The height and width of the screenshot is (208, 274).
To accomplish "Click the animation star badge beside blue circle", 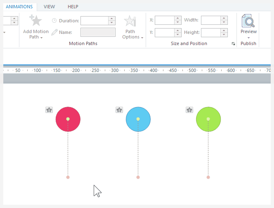I will pos(119,110).
